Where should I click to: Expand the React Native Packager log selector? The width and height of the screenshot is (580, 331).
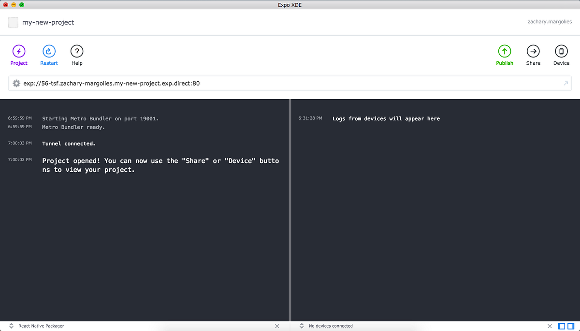click(11, 326)
